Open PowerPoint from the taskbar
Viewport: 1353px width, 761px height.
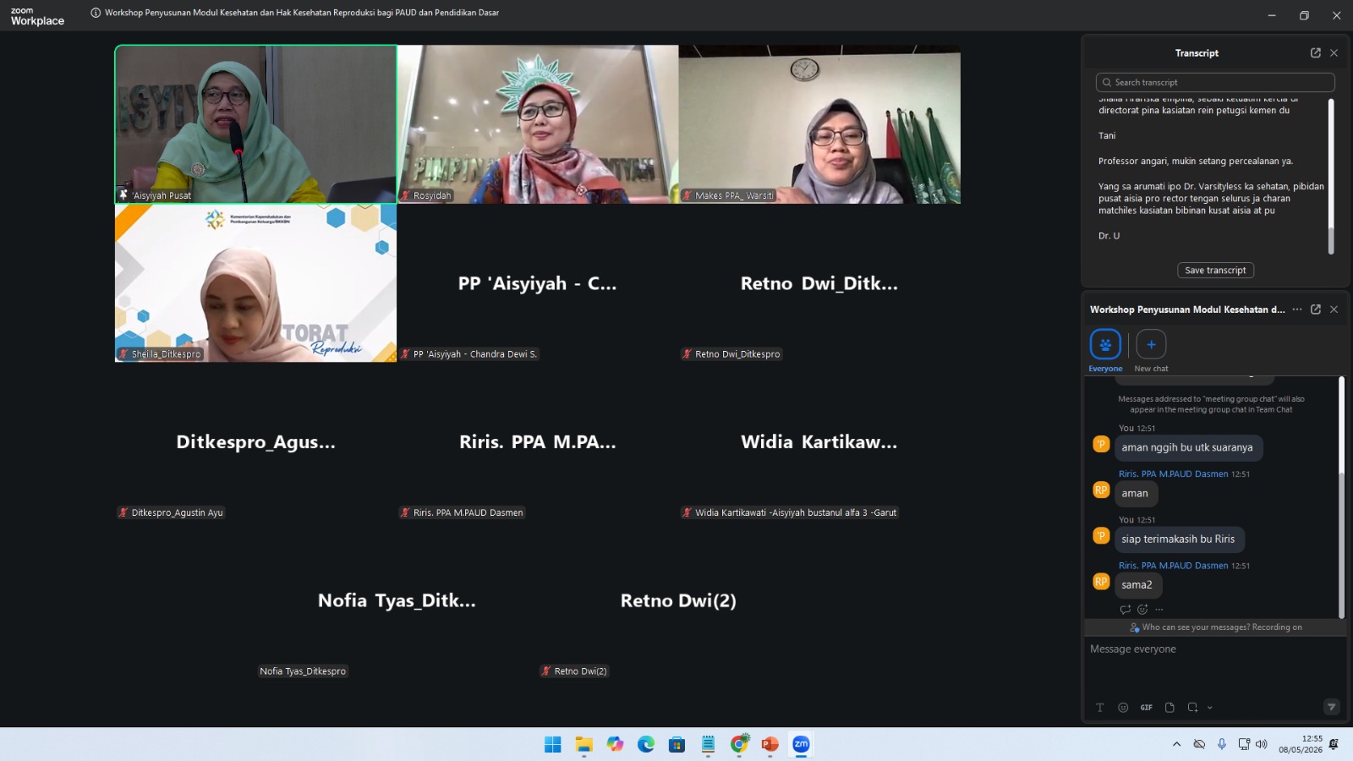(x=770, y=744)
